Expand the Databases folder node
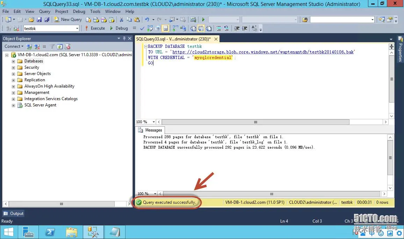This screenshot has width=404, height=239. tap(13, 61)
